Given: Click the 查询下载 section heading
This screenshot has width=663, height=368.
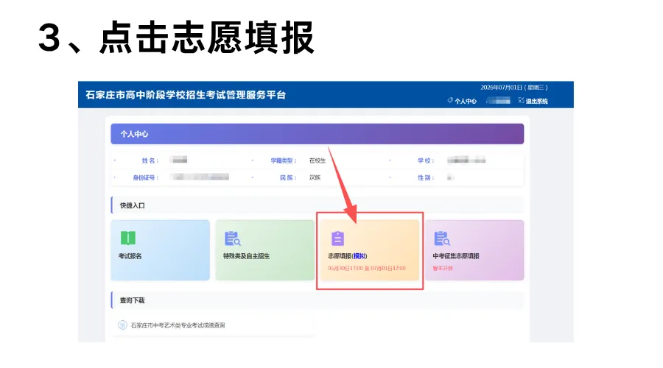Looking at the screenshot, I should (133, 300).
